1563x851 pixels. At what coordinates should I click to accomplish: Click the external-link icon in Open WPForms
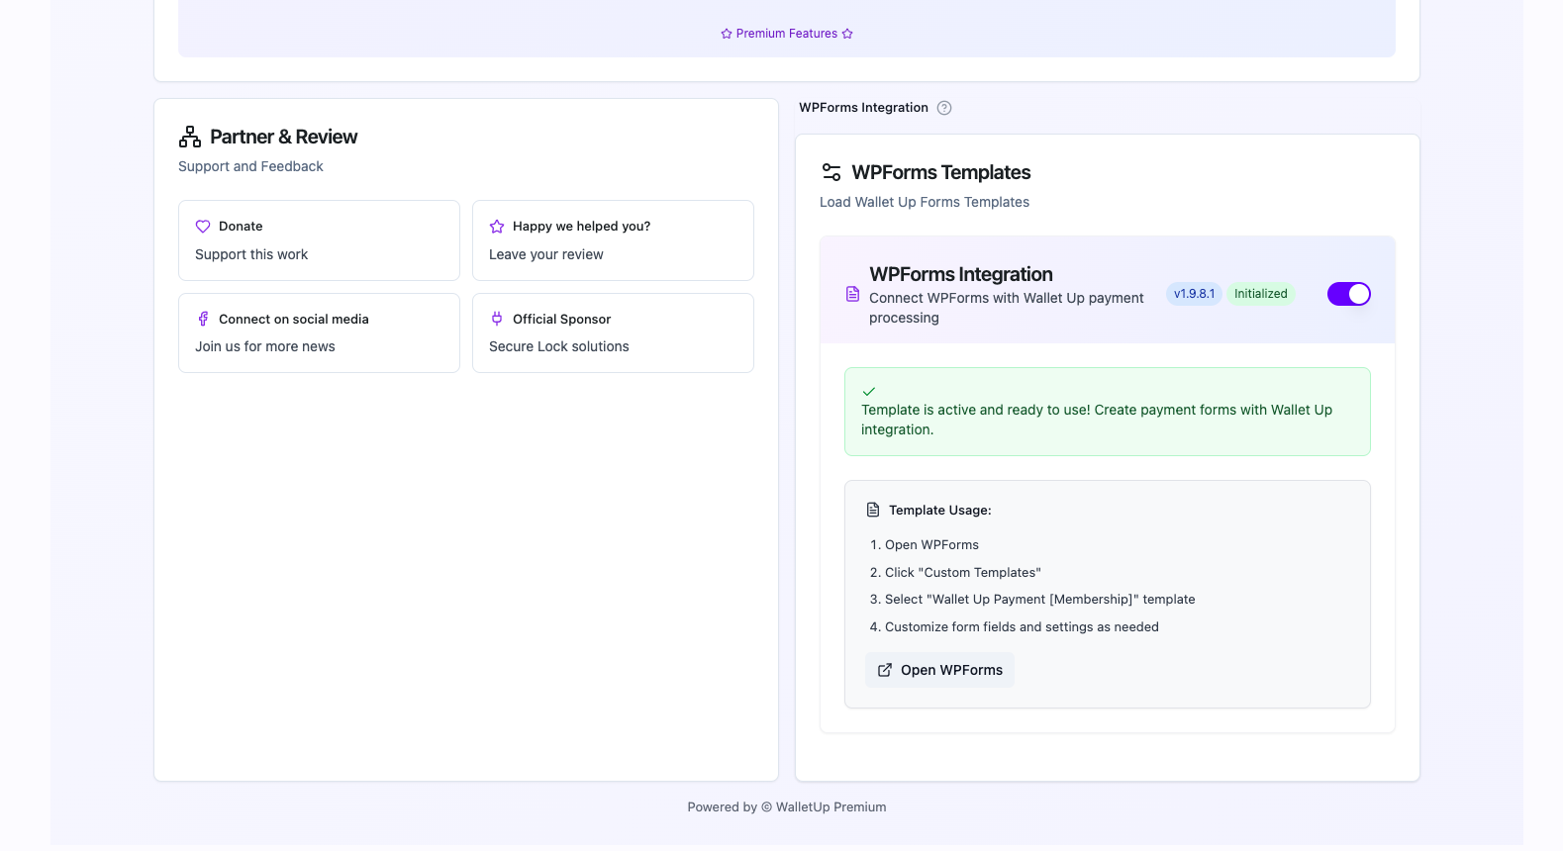885,670
